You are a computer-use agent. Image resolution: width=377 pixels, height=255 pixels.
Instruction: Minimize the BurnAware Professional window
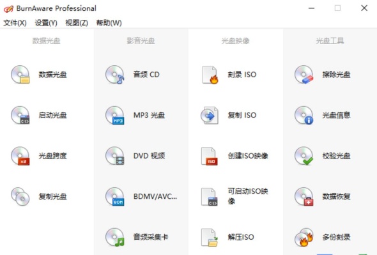(312, 8)
